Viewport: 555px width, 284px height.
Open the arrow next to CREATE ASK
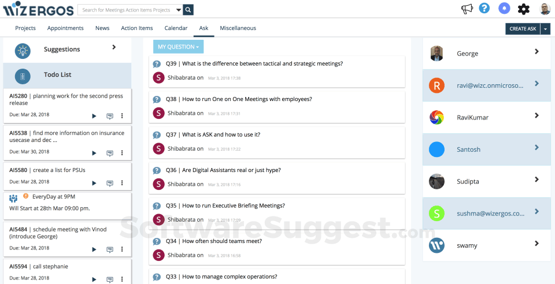545,29
